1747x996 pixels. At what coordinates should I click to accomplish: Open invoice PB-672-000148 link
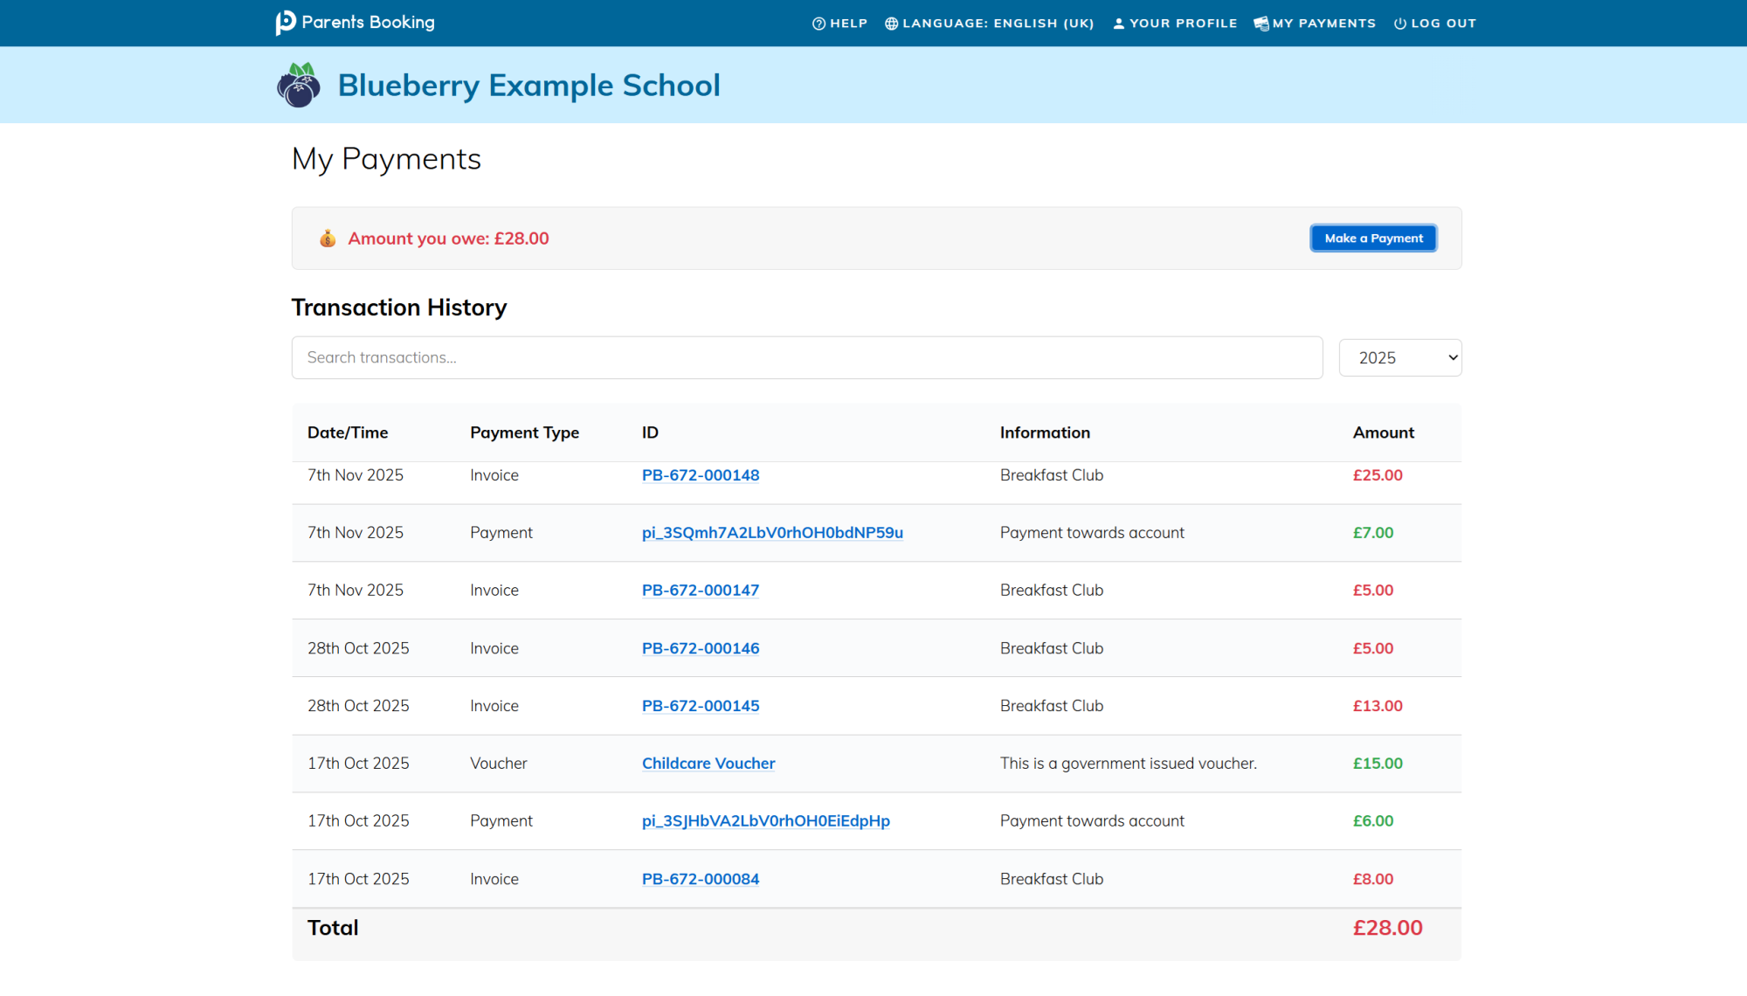[x=700, y=475]
